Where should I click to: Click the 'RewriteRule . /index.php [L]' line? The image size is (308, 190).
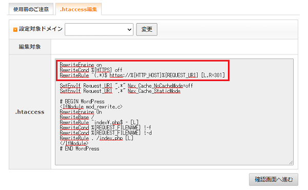[x=97, y=138]
